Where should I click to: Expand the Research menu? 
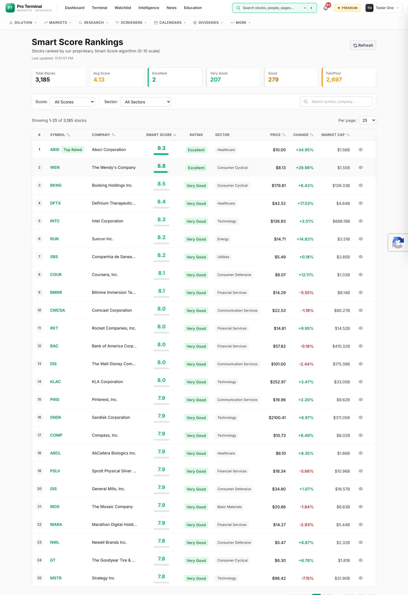click(93, 22)
